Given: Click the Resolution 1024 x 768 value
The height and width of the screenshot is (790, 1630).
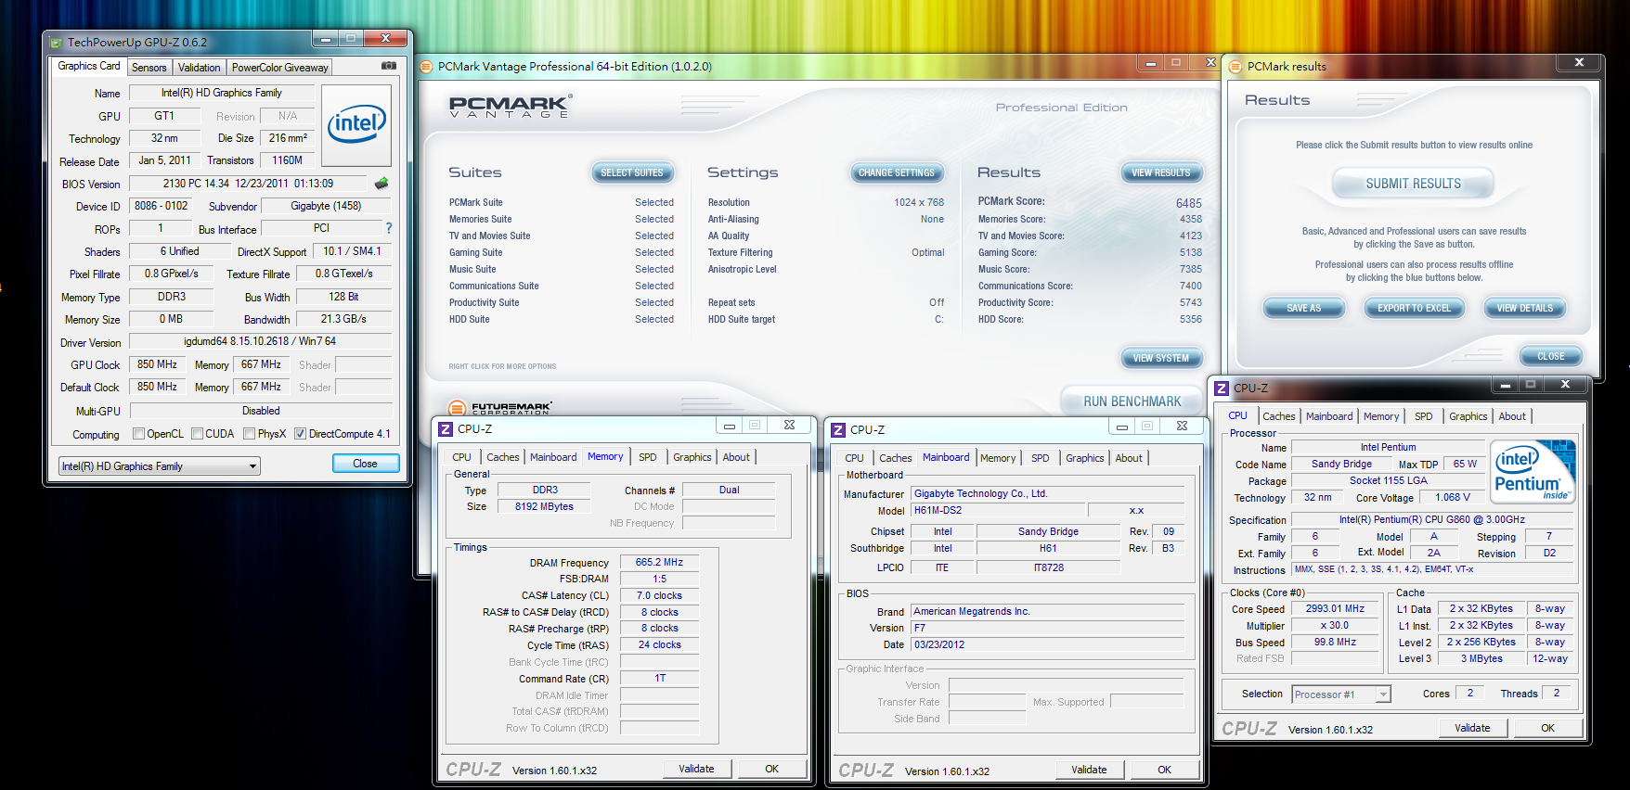Looking at the screenshot, I should (x=919, y=202).
